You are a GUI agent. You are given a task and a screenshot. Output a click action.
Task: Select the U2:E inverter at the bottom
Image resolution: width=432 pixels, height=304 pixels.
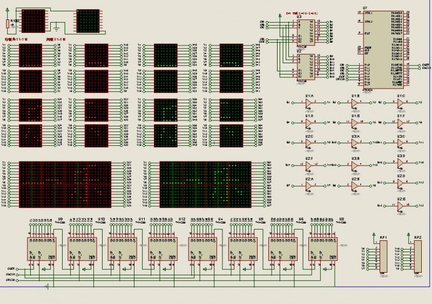[400, 206]
